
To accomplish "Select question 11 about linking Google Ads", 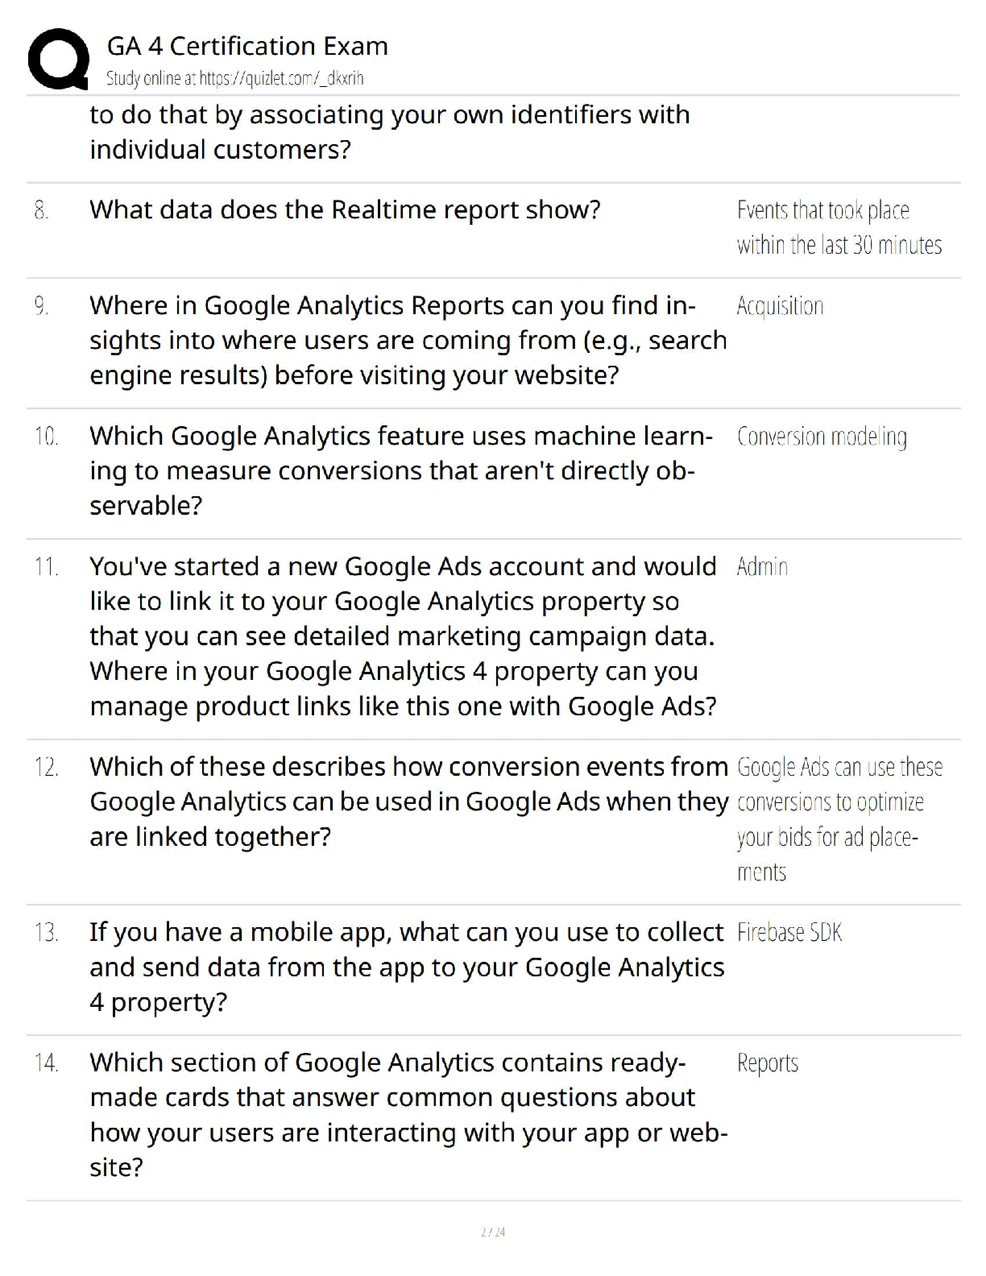I will tap(403, 636).
